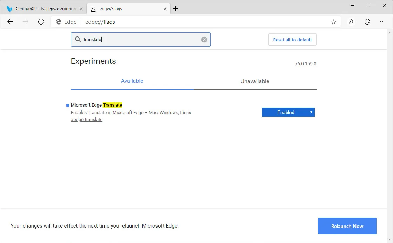Viewport: 393px width, 243px height.
Task: Click the Experiments heading
Action: tap(93, 61)
